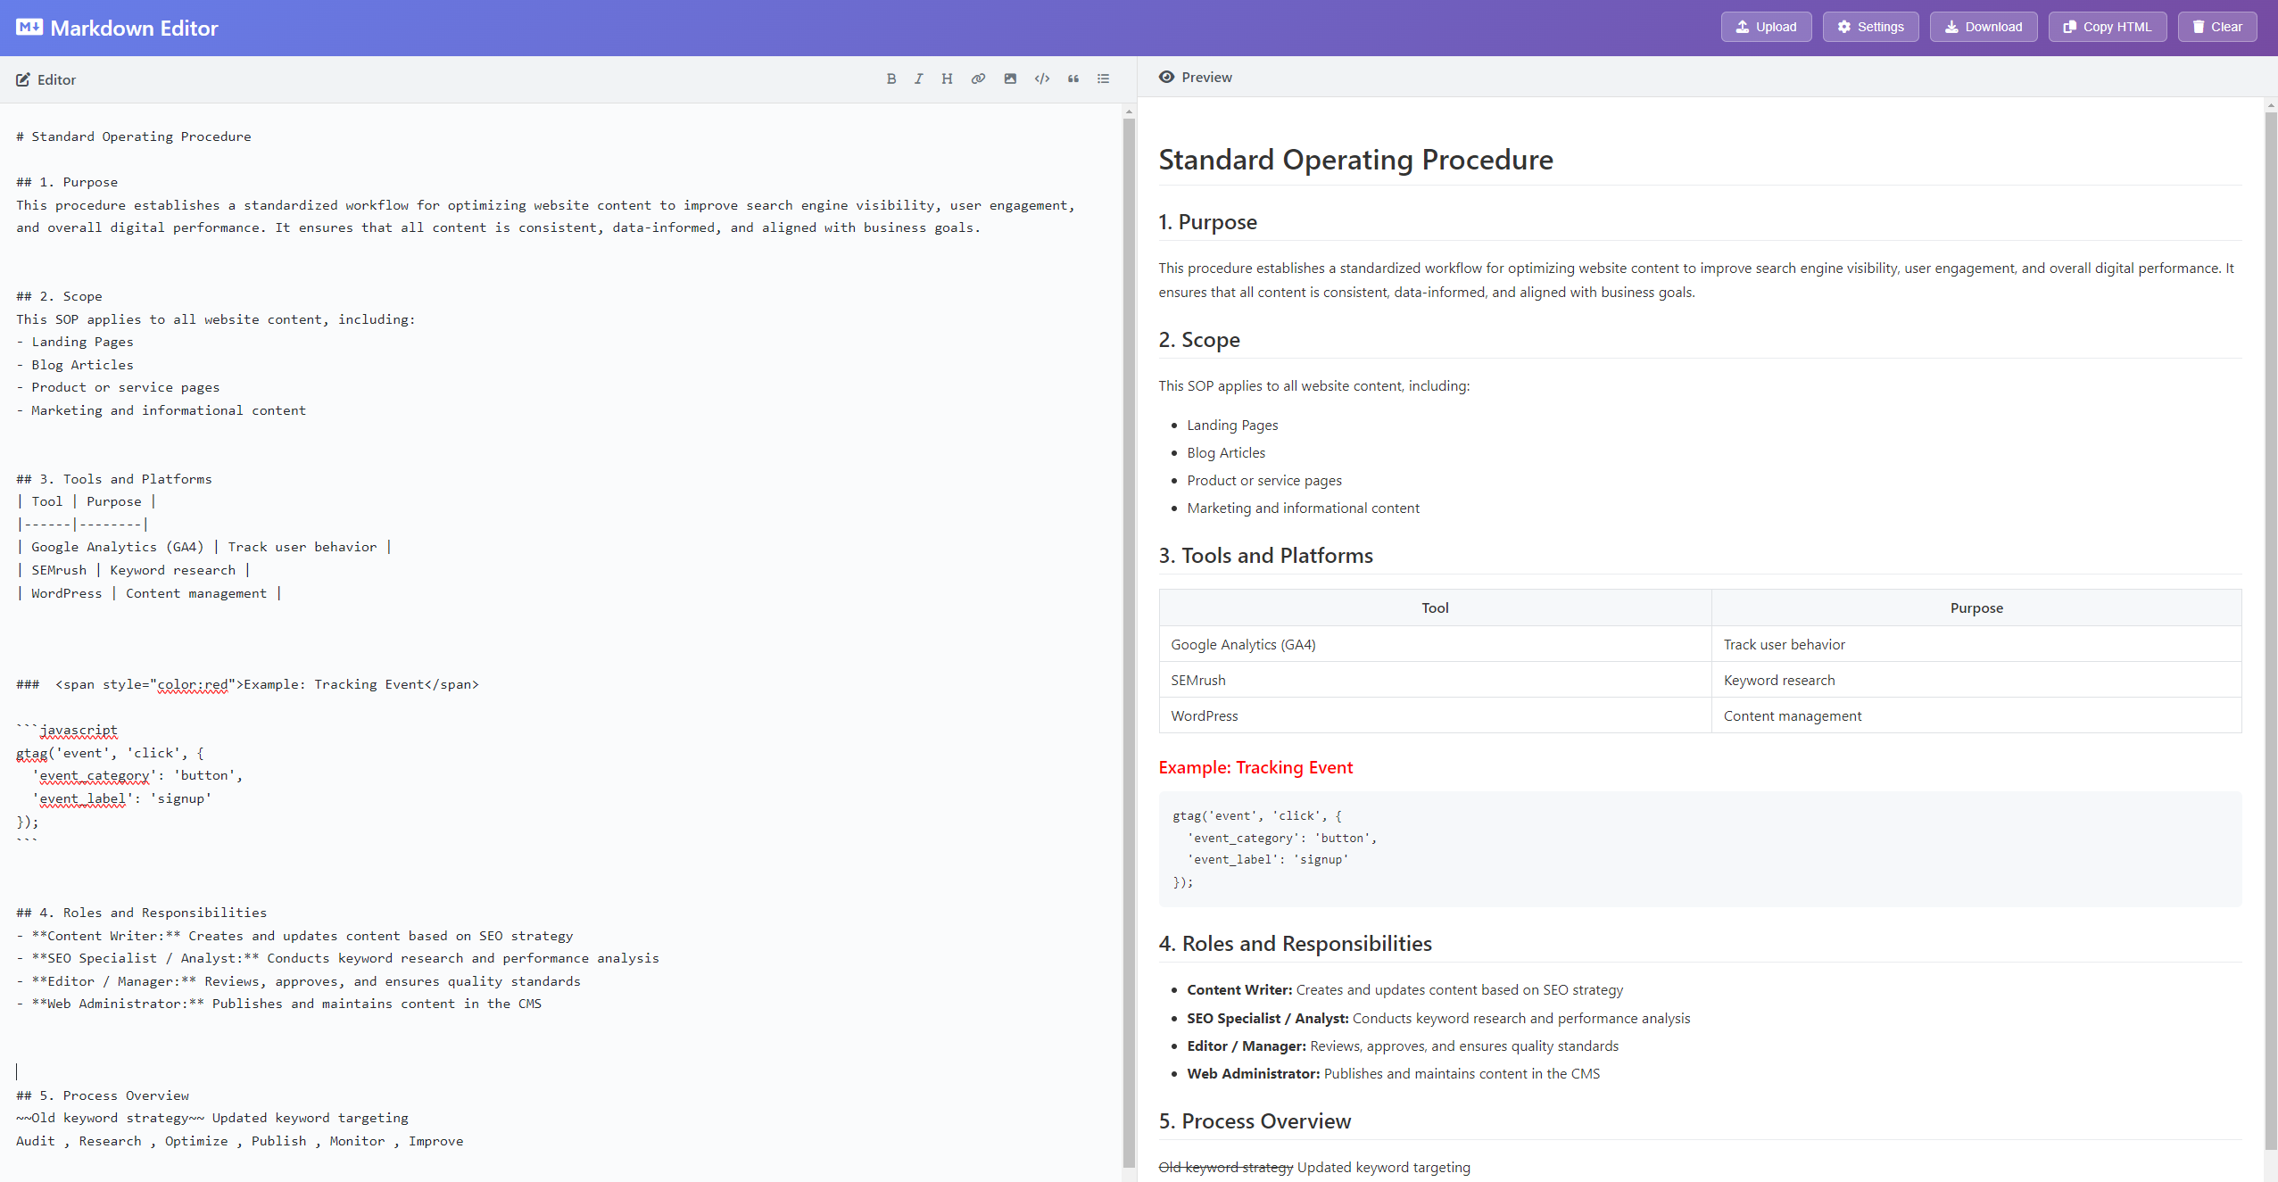
Task: Click '~~Old keyword strategy~~' editor line
Action: pos(212,1118)
